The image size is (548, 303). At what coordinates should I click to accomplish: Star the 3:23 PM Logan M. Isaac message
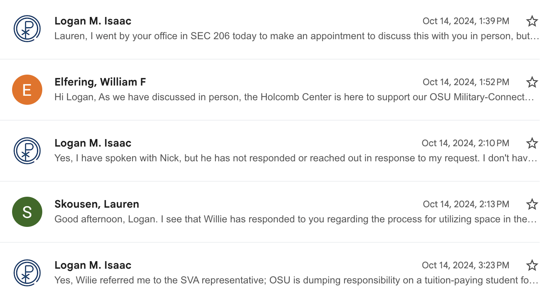[532, 265]
